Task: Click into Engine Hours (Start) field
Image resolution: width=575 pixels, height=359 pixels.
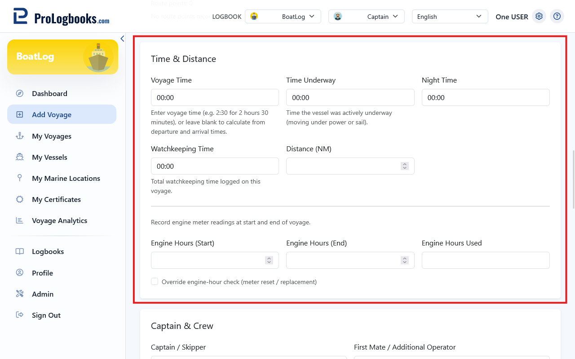Action: (215, 260)
